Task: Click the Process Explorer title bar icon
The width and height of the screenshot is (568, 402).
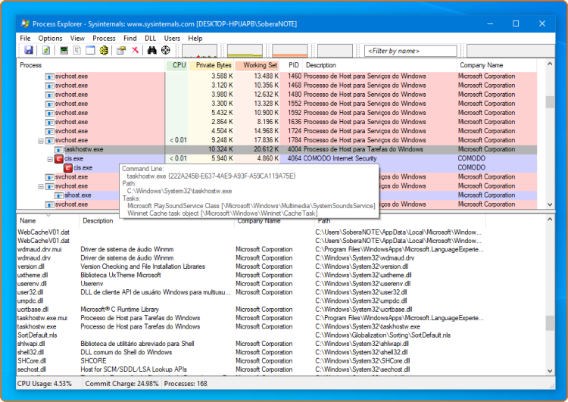Action: pyautogui.click(x=25, y=23)
